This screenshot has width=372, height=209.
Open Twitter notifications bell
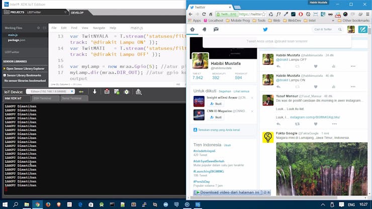204,30
